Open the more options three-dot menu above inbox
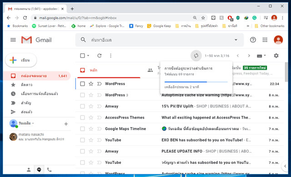The image size is (291, 177). (x=110, y=56)
